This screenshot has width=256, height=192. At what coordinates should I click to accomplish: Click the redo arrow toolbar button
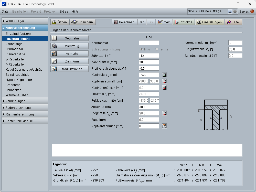(x=151, y=22)
